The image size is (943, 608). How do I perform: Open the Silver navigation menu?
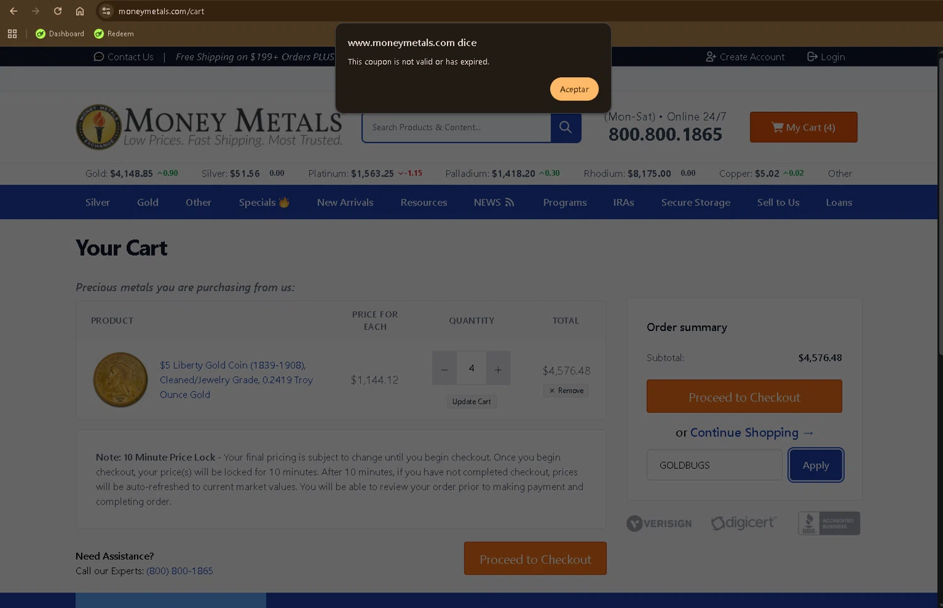(97, 202)
